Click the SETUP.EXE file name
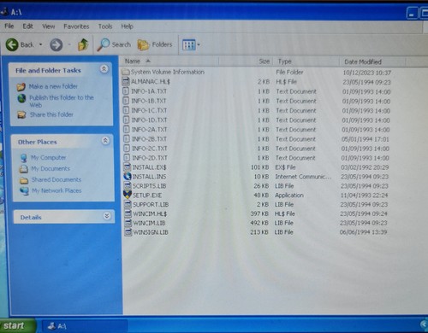428x333 pixels. tap(147, 196)
